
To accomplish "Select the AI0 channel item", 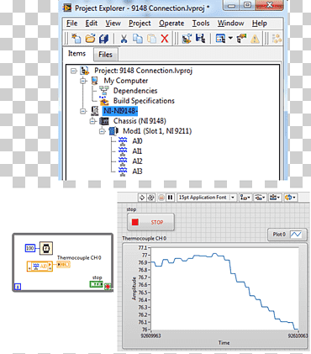I will tap(137, 141).
